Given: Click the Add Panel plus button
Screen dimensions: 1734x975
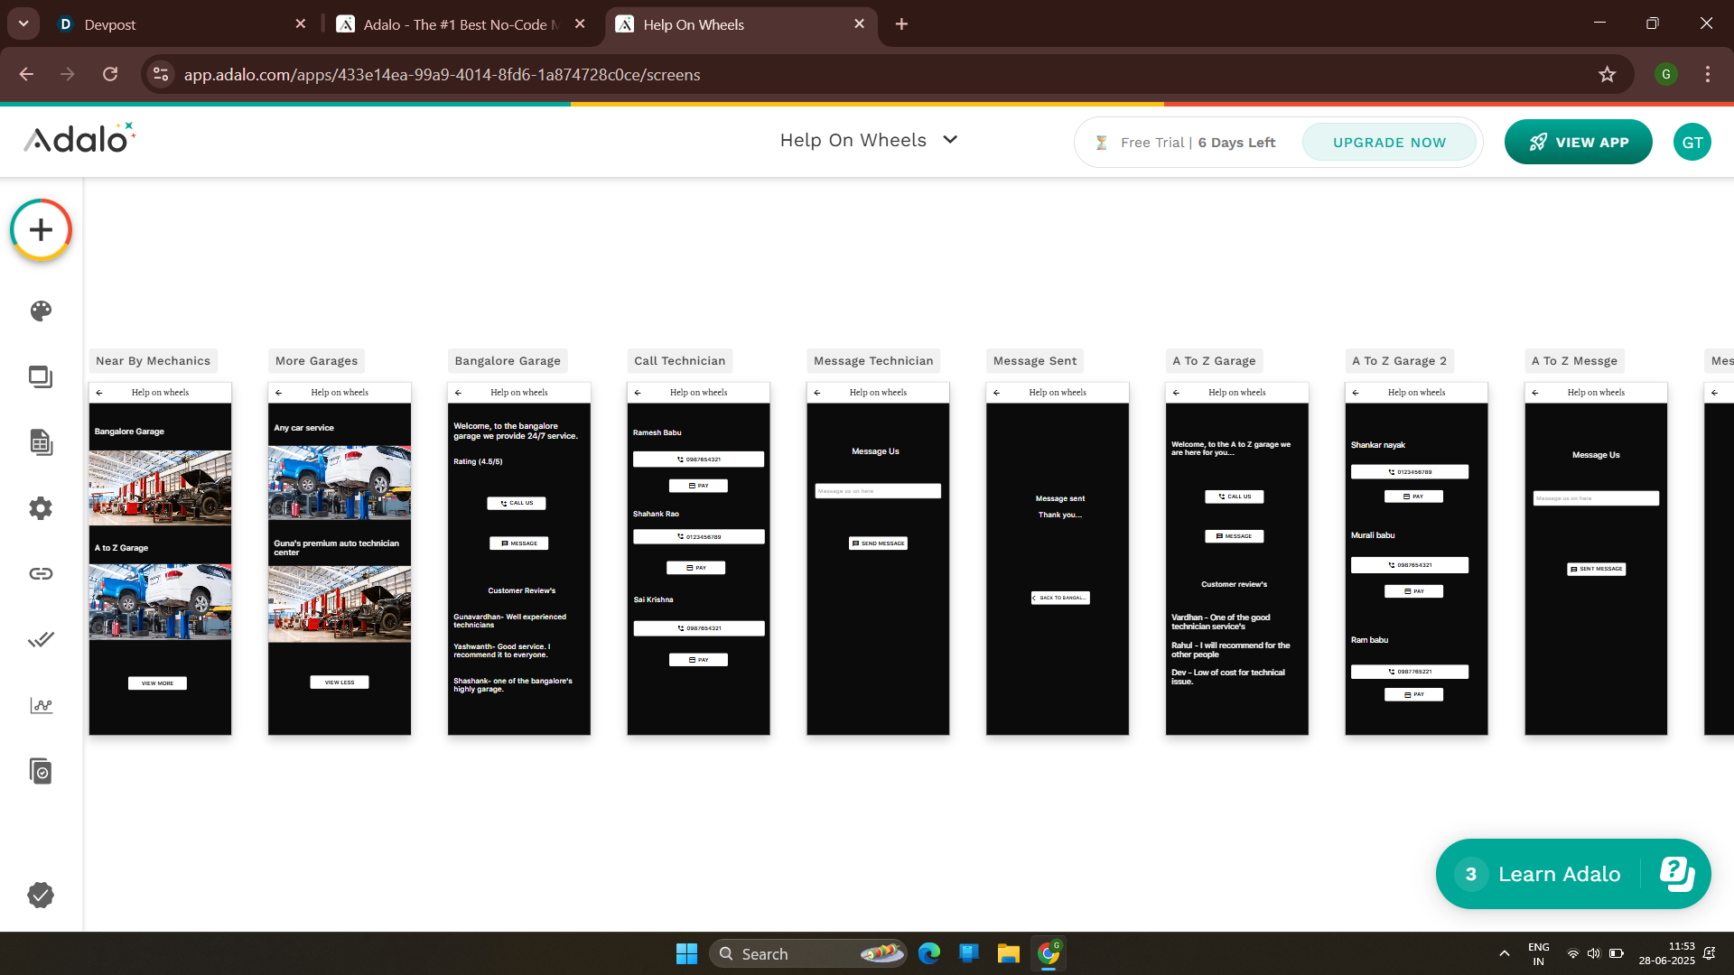Looking at the screenshot, I should 41,230.
